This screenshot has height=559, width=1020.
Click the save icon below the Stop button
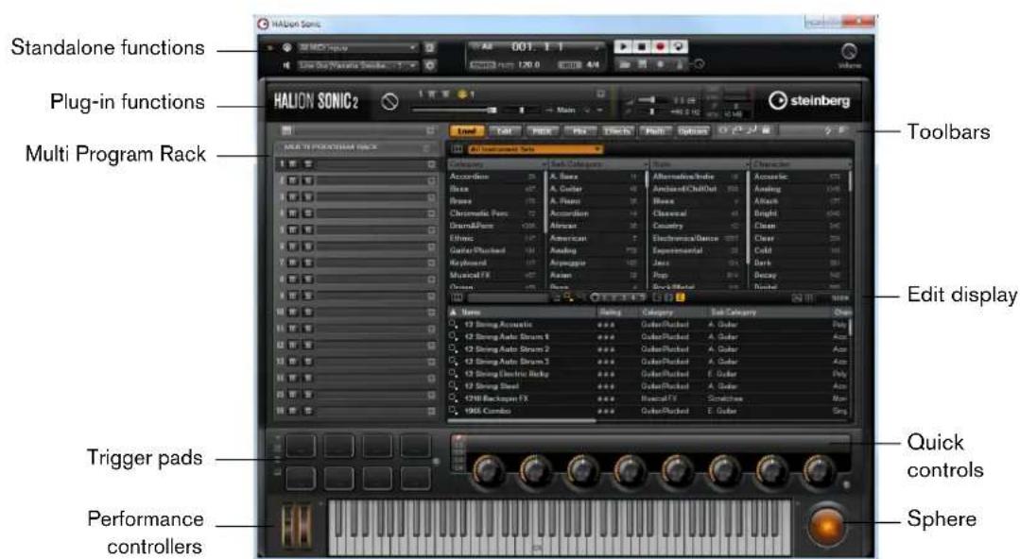[642, 63]
